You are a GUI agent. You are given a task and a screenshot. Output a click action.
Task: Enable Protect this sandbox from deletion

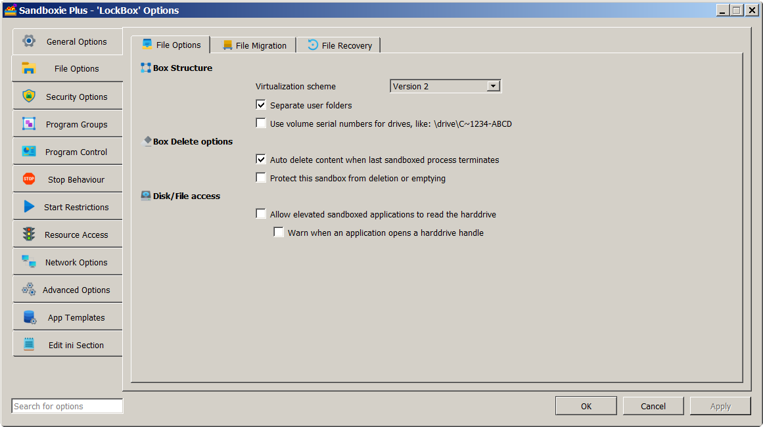261,178
